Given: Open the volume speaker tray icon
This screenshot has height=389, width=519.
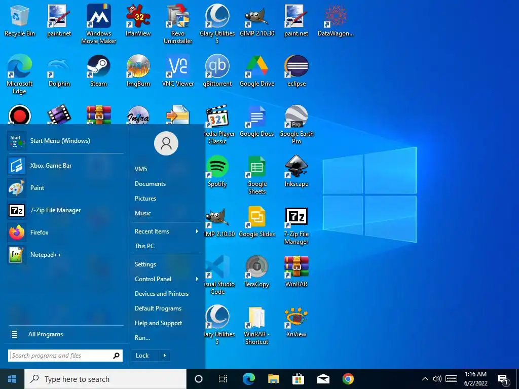Looking at the screenshot, I should click(437, 379).
